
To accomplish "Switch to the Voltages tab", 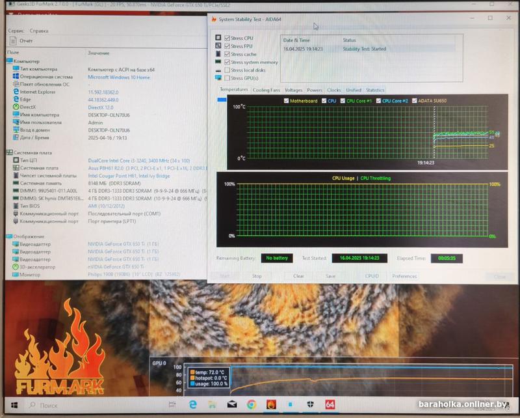I will coord(294,90).
